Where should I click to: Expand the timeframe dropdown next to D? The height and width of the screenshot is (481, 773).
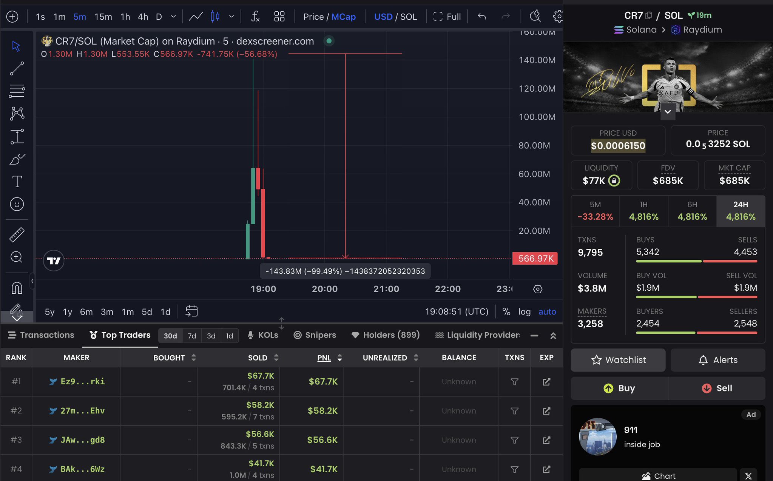tap(173, 17)
